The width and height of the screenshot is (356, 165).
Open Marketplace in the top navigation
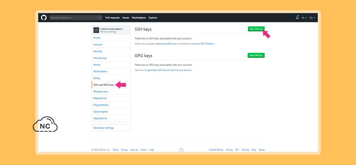(x=139, y=18)
